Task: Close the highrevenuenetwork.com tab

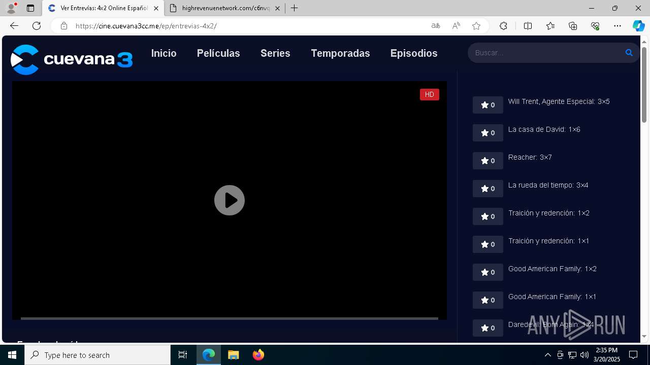Action: (x=277, y=8)
